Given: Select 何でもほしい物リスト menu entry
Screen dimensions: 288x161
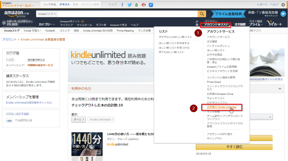Looking at the screenshot, I should (x=171, y=52).
